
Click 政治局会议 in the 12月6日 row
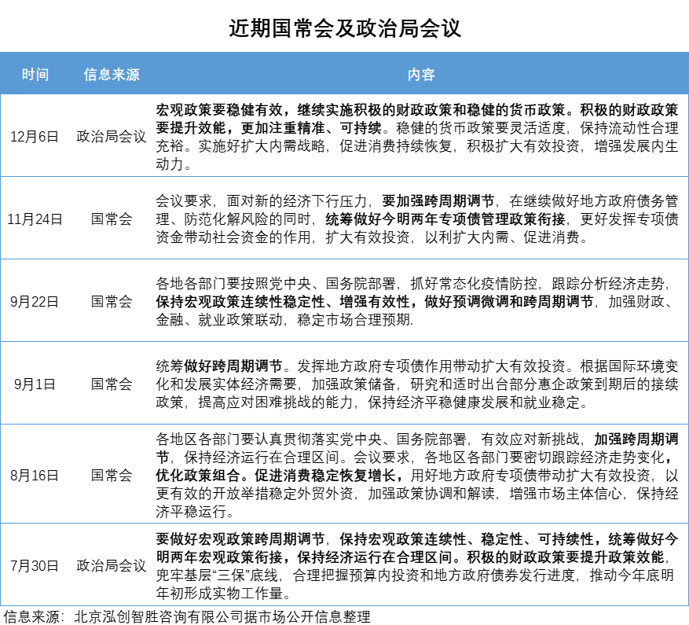112,136
